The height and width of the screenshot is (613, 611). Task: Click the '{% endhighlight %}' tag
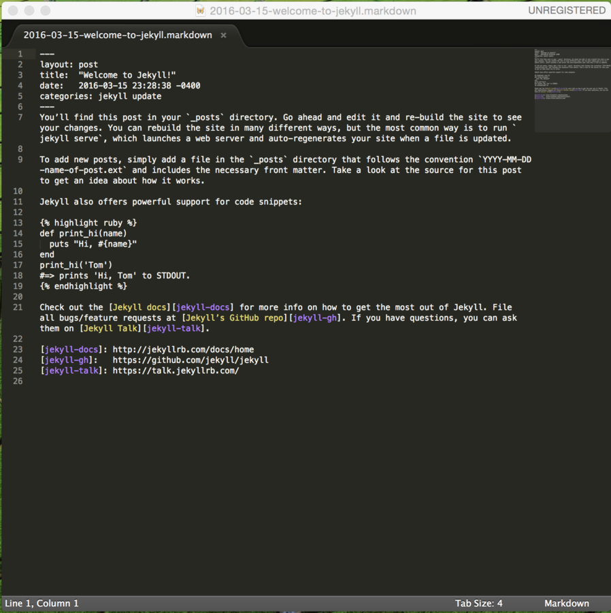83,286
